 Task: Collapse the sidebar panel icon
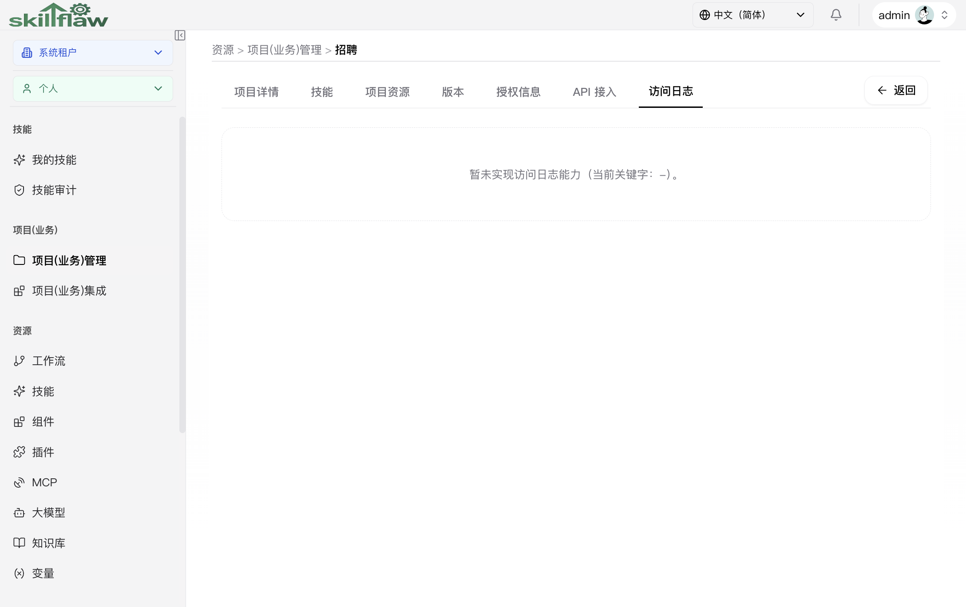tap(180, 35)
